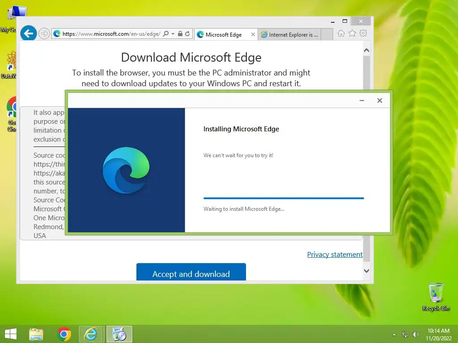Select the Google Chrome desktop shortcut

pyautogui.click(x=12, y=114)
